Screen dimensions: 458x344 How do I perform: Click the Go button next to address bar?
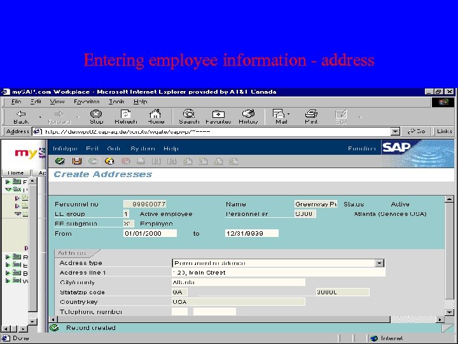417,131
